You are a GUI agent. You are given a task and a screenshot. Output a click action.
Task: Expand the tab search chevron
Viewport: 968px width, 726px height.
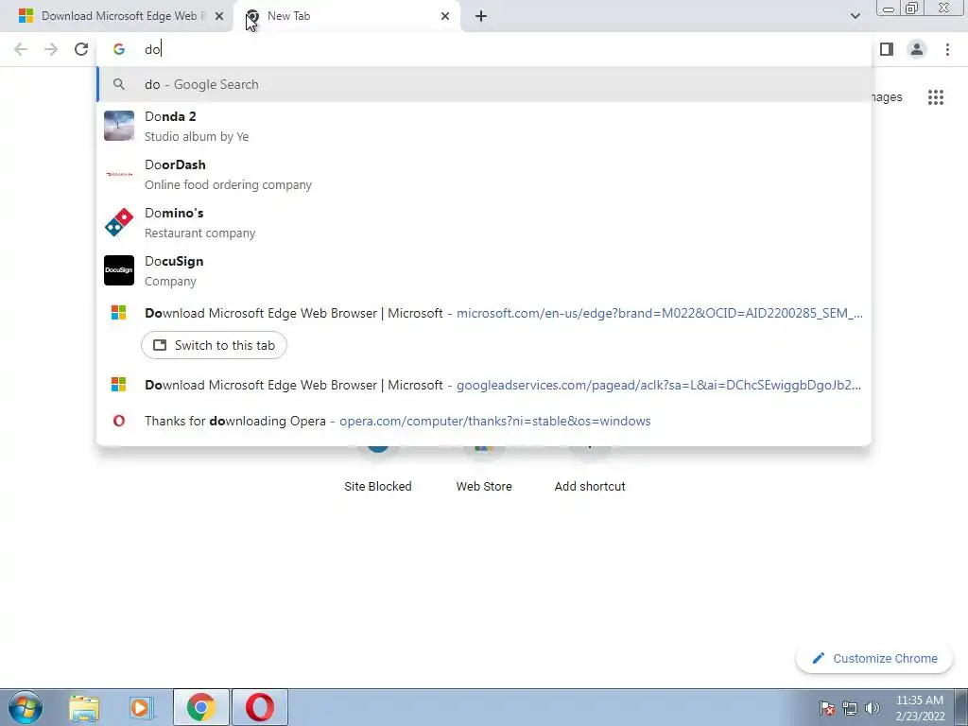point(855,16)
